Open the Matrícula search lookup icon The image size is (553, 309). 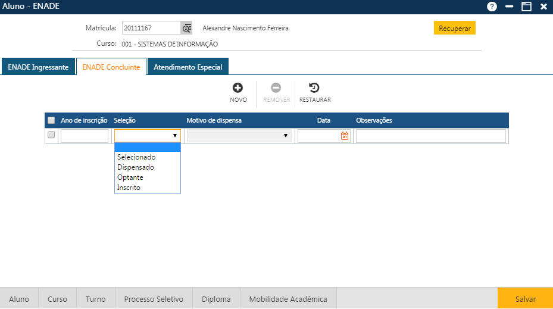tap(187, 28)
